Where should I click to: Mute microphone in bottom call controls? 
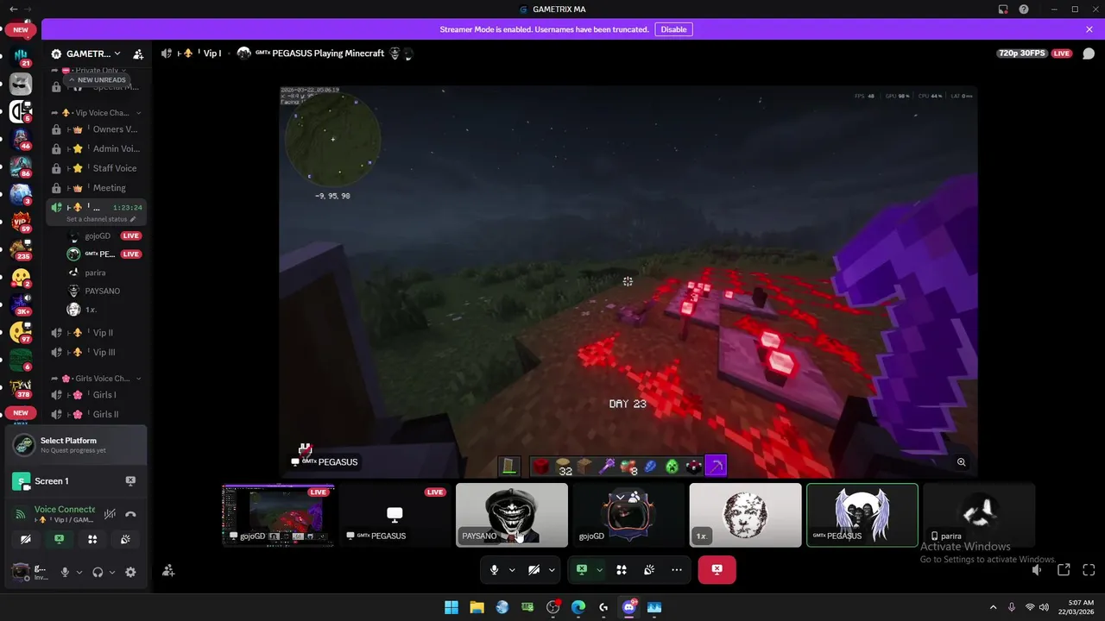coord(494,569)
